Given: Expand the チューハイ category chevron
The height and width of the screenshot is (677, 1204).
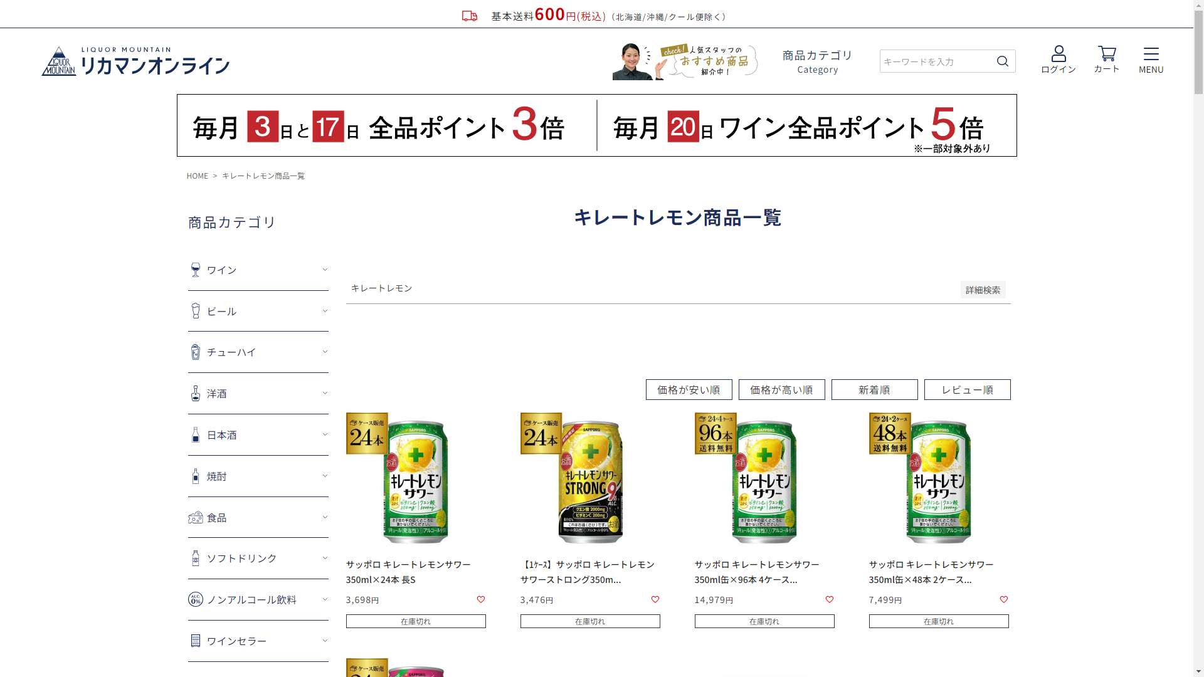Looking at the screenshot, I should (325, 352).
